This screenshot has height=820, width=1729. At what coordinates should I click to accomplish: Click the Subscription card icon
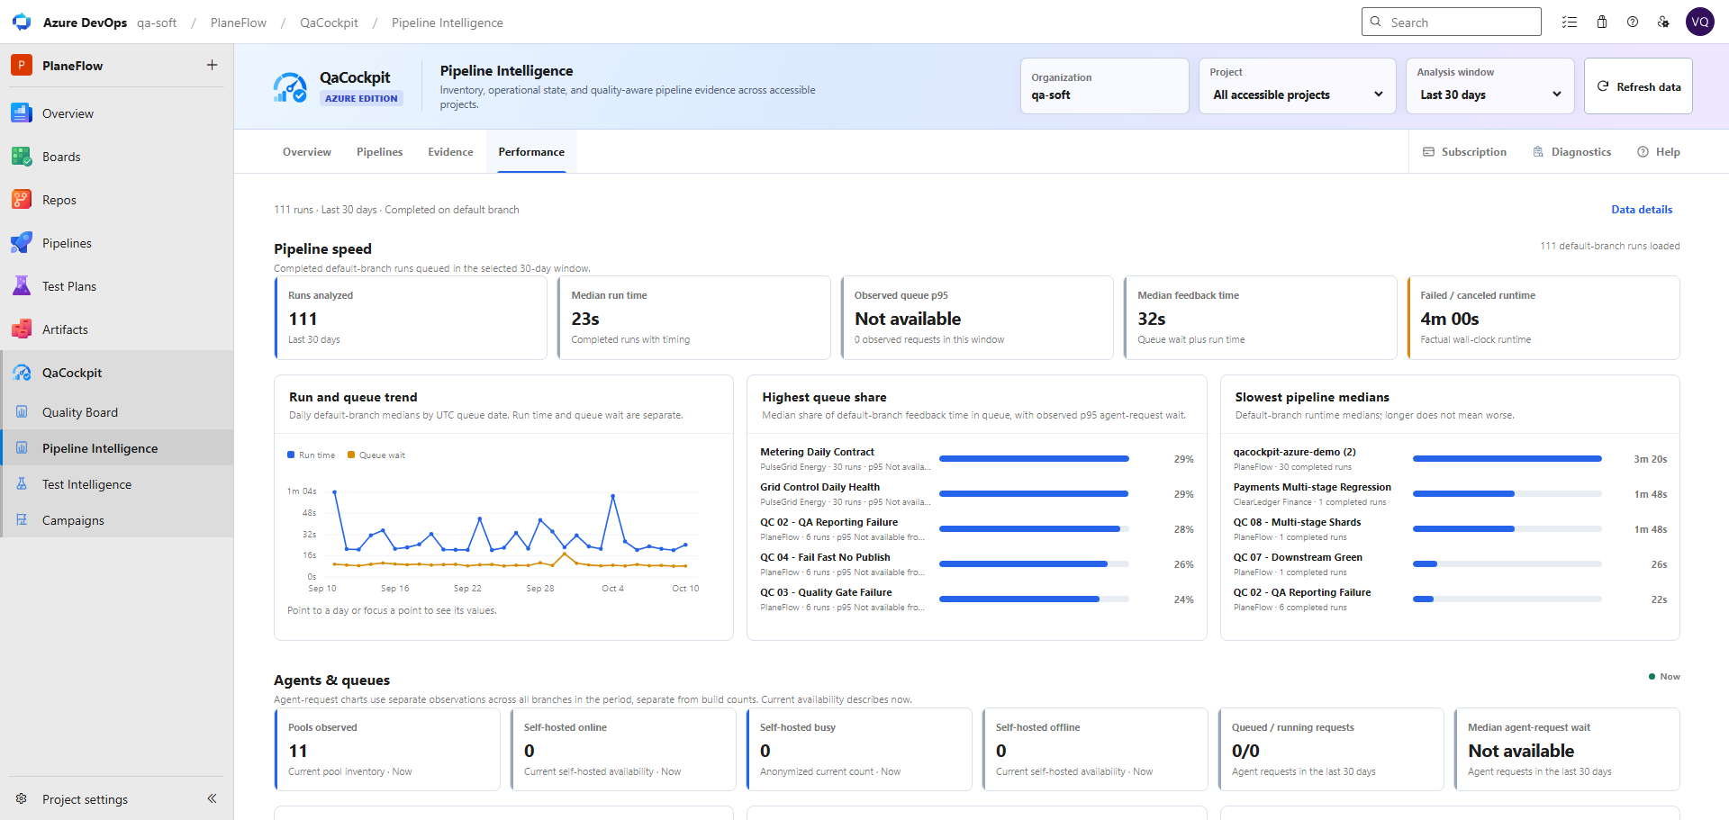coord(1428,152)
